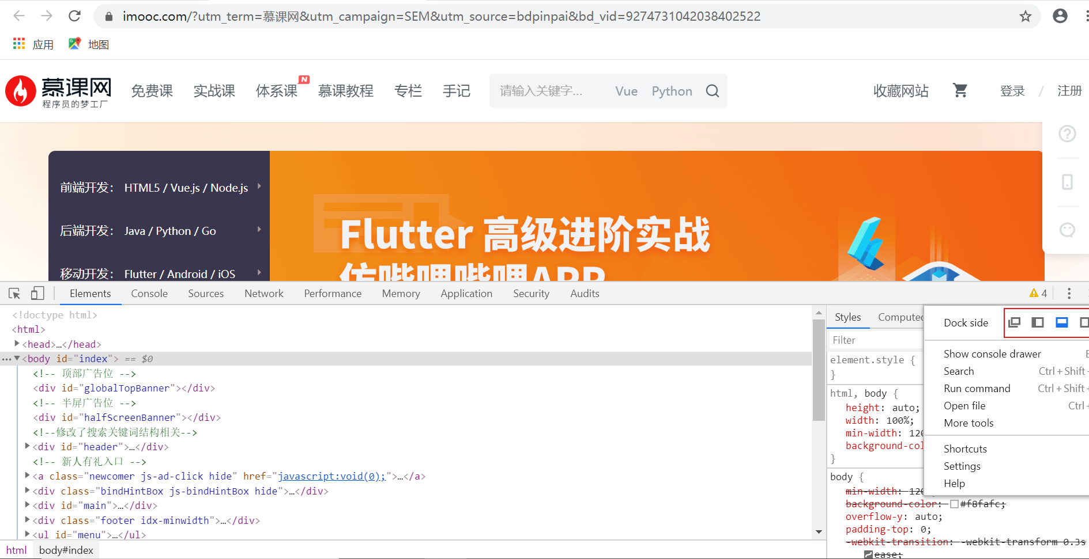This screenshot has height=559, width=1089.
Task: Click the 实战课 navigation link
Action: pyautogui.click(x=214, y=91)
